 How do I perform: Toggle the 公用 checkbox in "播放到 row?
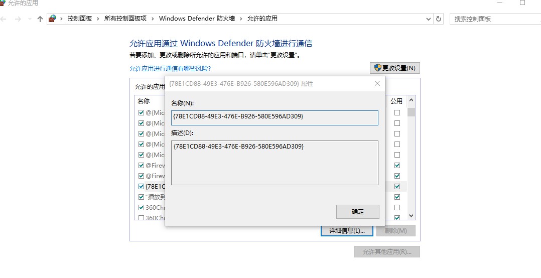[397, 197]
